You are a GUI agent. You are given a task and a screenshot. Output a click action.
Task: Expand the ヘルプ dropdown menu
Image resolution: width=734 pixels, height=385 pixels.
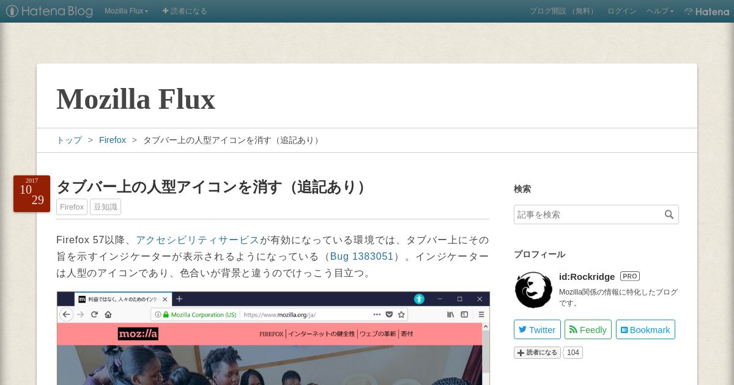point(660,11)
